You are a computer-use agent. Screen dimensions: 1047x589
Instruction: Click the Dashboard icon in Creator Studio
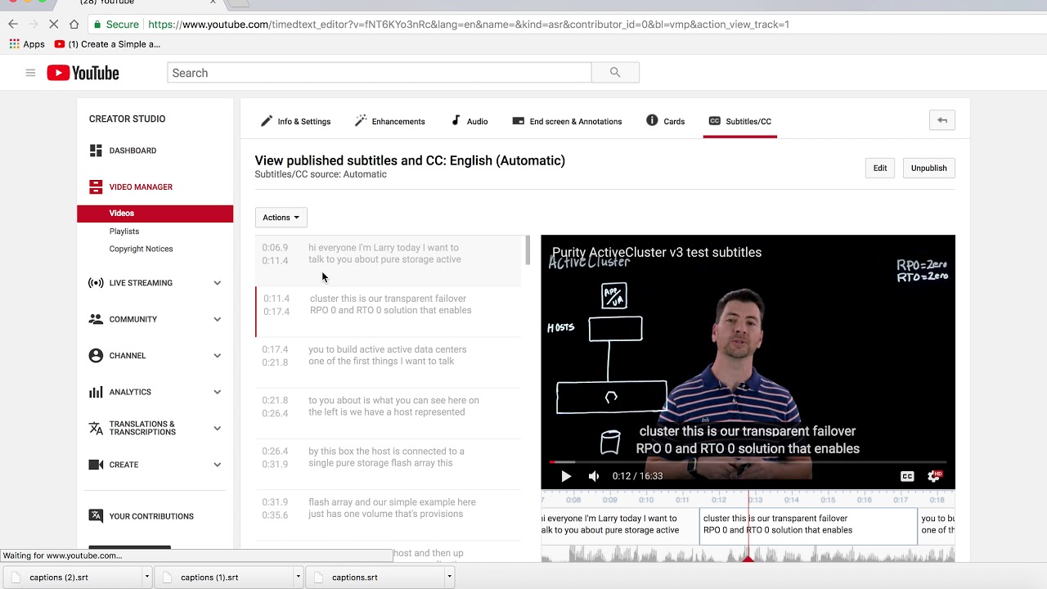(96, 151)
